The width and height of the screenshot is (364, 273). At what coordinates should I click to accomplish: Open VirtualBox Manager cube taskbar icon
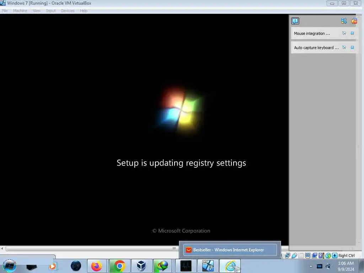pyautogui.click(x=141, y=266)
